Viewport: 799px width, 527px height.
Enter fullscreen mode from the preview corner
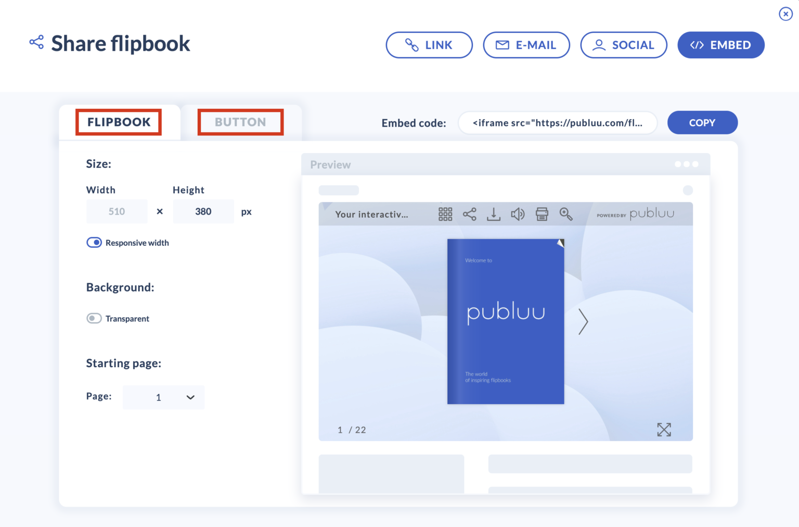(x=664, y=430)
